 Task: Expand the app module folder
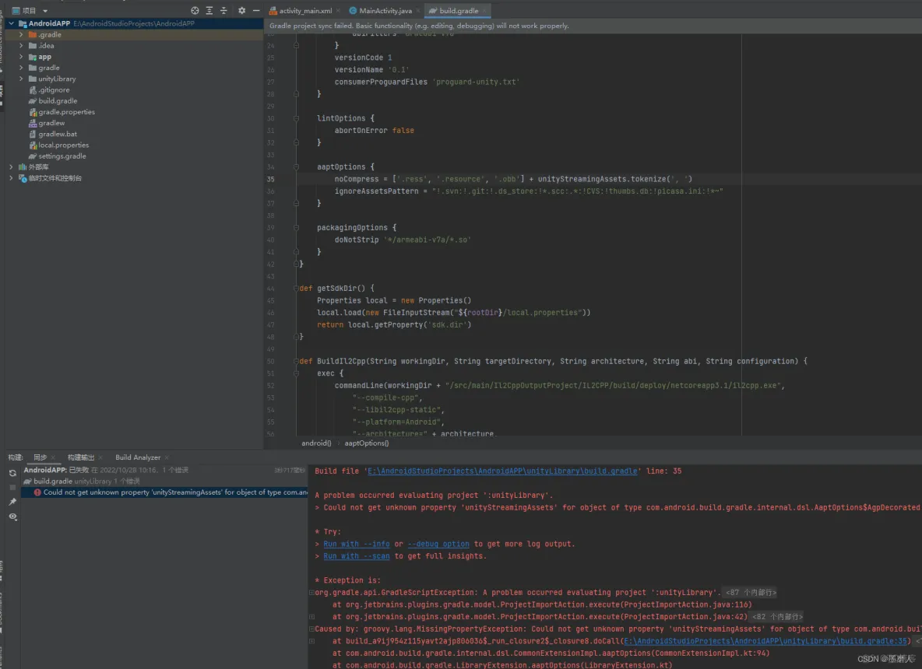(x=21, y=57)
